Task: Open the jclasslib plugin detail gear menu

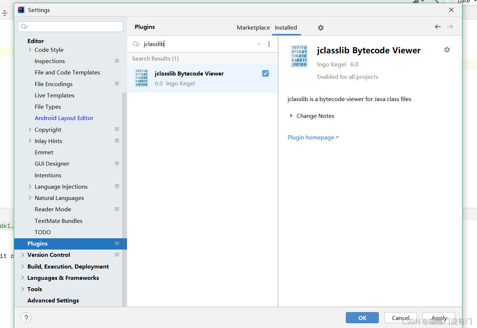Action: pyautogui.click(x=447, y=50)
